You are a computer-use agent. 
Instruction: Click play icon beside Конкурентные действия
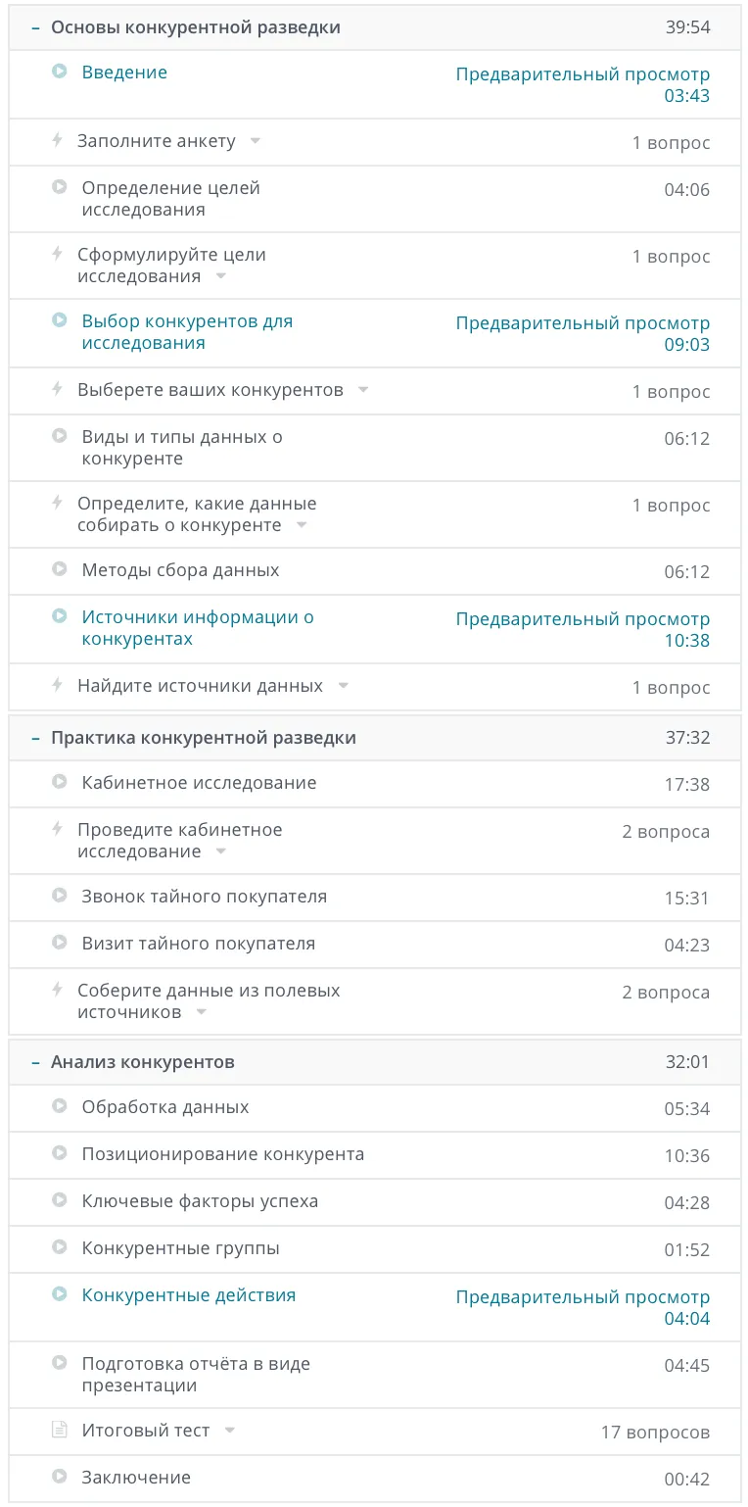pyautogui.click(x=60, y=1294)
